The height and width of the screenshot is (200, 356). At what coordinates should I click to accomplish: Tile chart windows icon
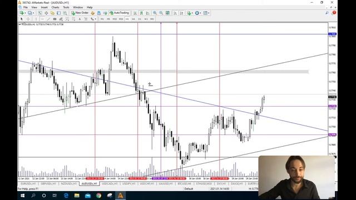tap(167, 13)
